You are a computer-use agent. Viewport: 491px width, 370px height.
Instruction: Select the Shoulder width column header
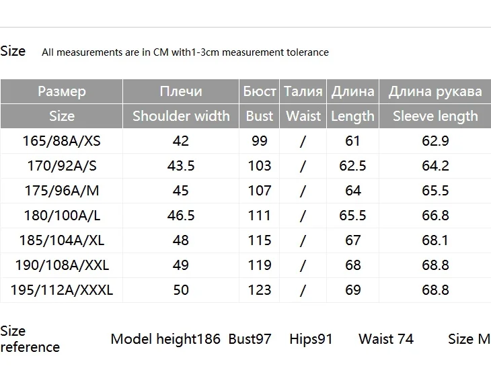(x=181, y=116)
